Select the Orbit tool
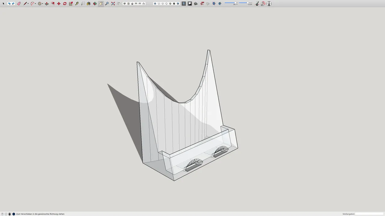 coord(95,4)
